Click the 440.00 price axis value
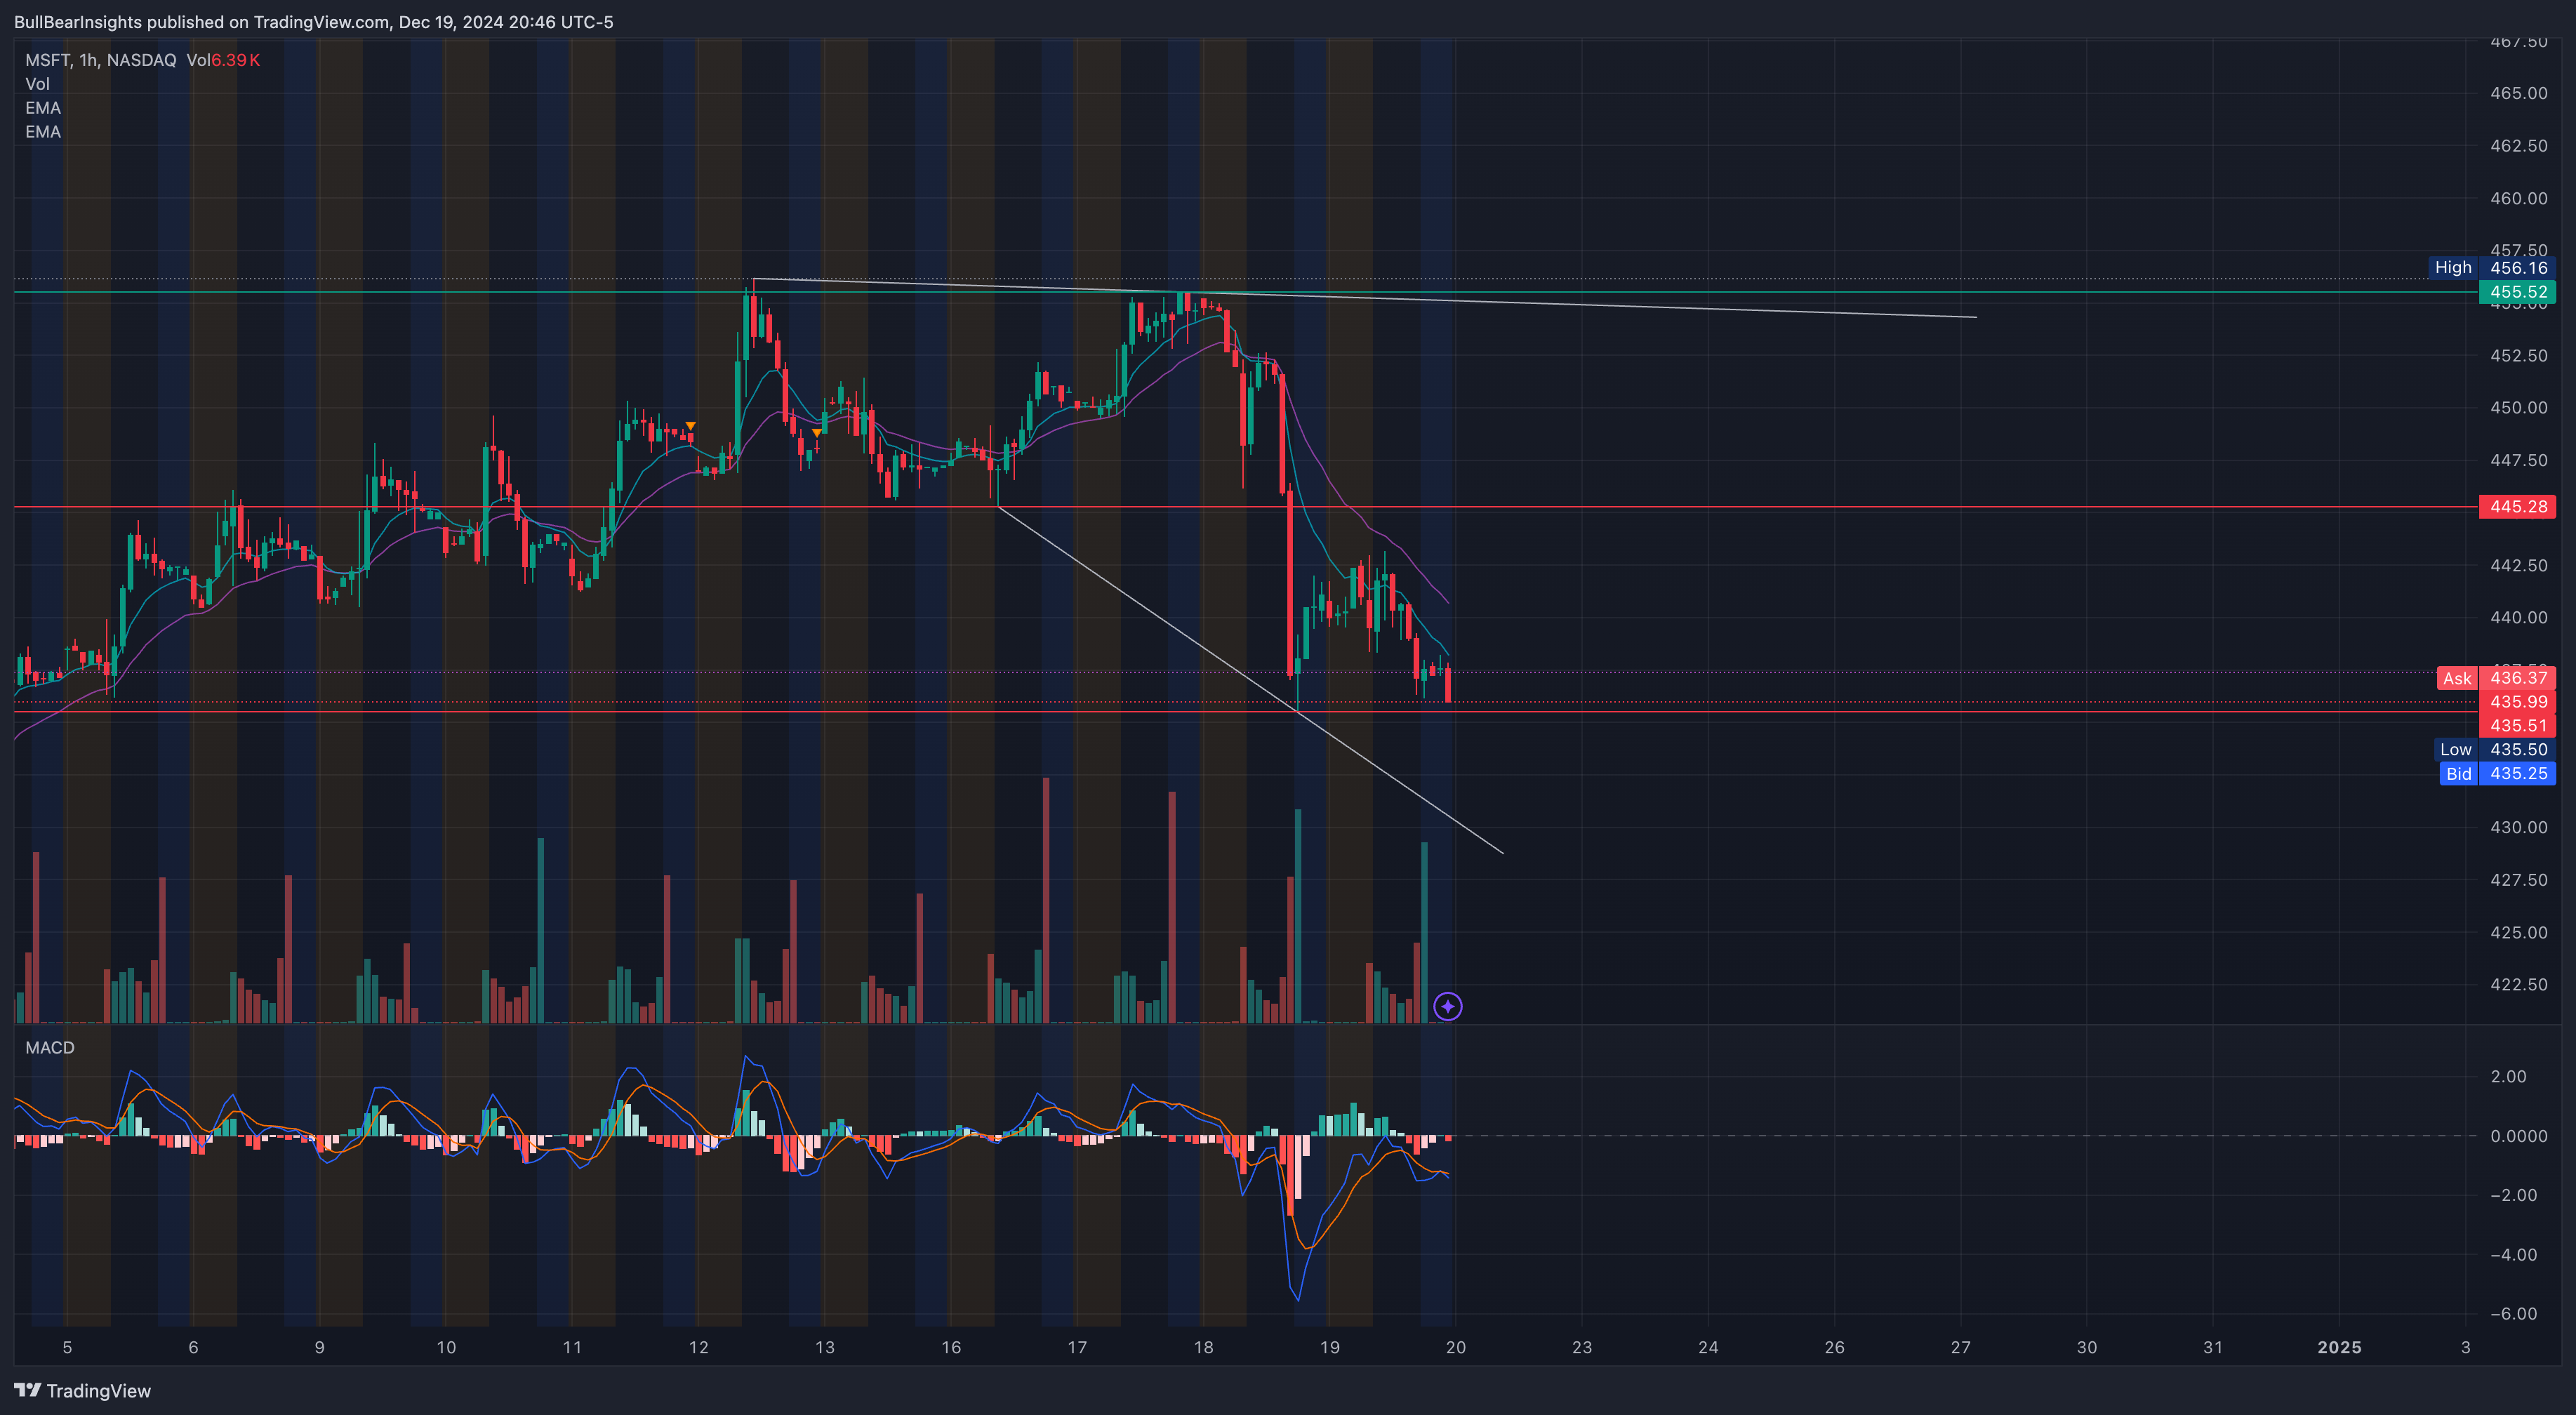This screenshot has width=2576, height=1415. [x=2518, y=617]
